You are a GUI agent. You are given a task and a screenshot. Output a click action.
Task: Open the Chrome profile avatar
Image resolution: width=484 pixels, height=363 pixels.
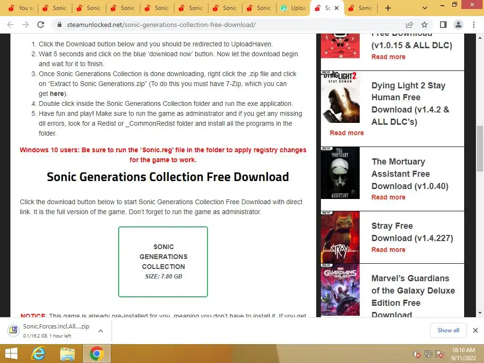tap(458, 25)
